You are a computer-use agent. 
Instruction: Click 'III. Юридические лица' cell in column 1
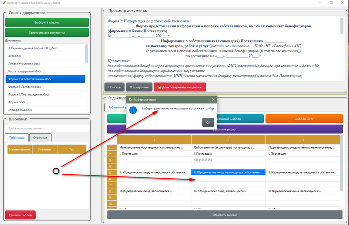[154, 191]
